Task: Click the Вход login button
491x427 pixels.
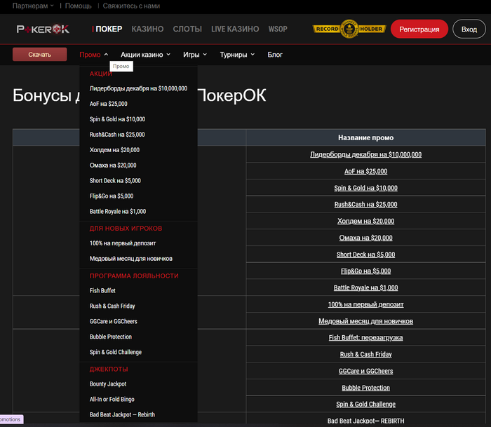Action: coord(469,29)
